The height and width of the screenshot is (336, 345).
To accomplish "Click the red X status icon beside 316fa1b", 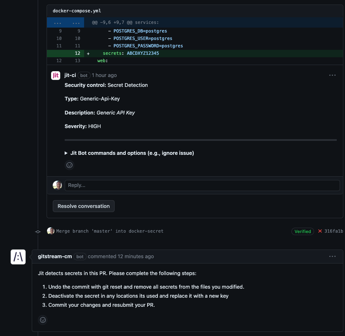I will click(320, 231).
